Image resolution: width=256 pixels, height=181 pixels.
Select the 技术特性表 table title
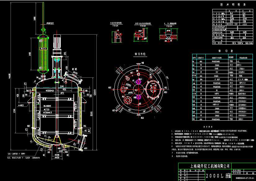tap(233, 5)
